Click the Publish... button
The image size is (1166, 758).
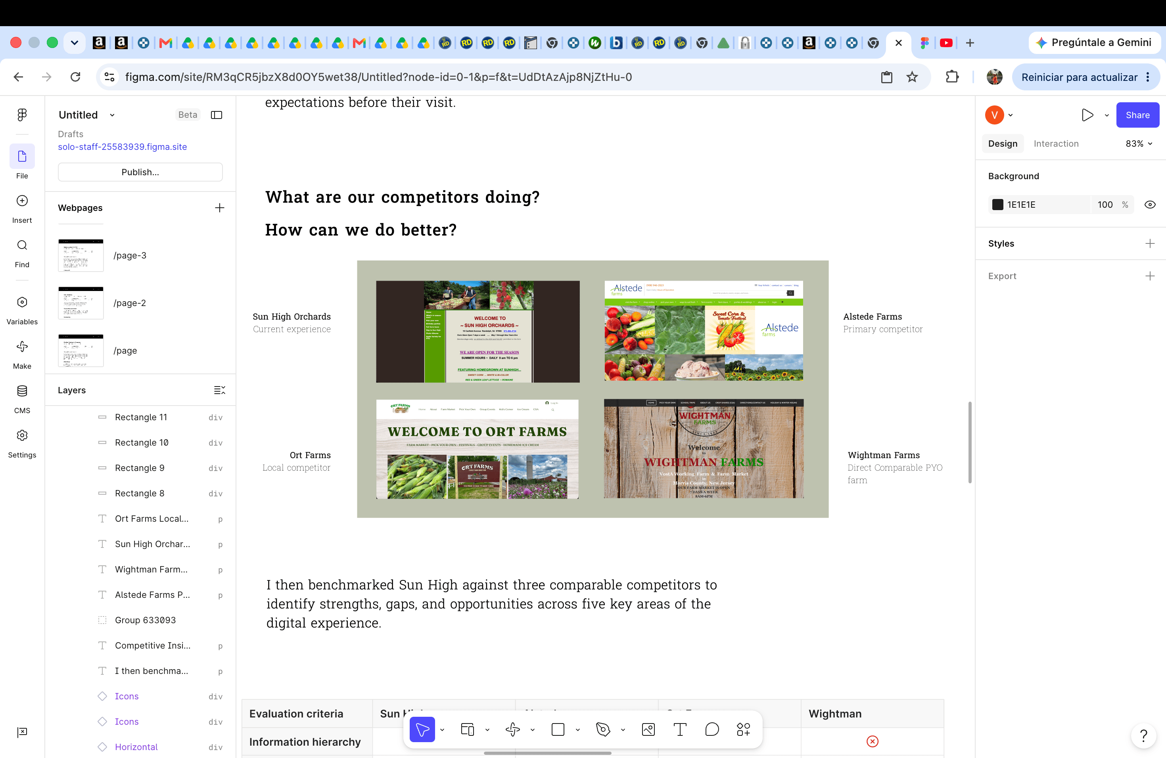coord(140,172)
